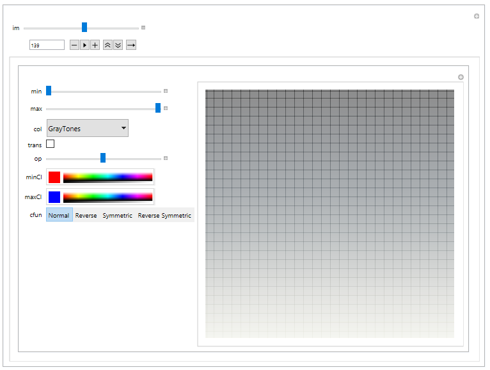Click the blue maxCl color swatch
Viewport: 490px width, 370px height.
54,197
